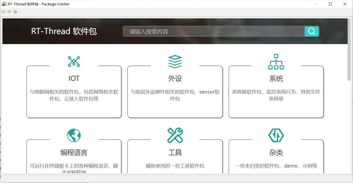Go to home page icon

(x=16, y=12)
